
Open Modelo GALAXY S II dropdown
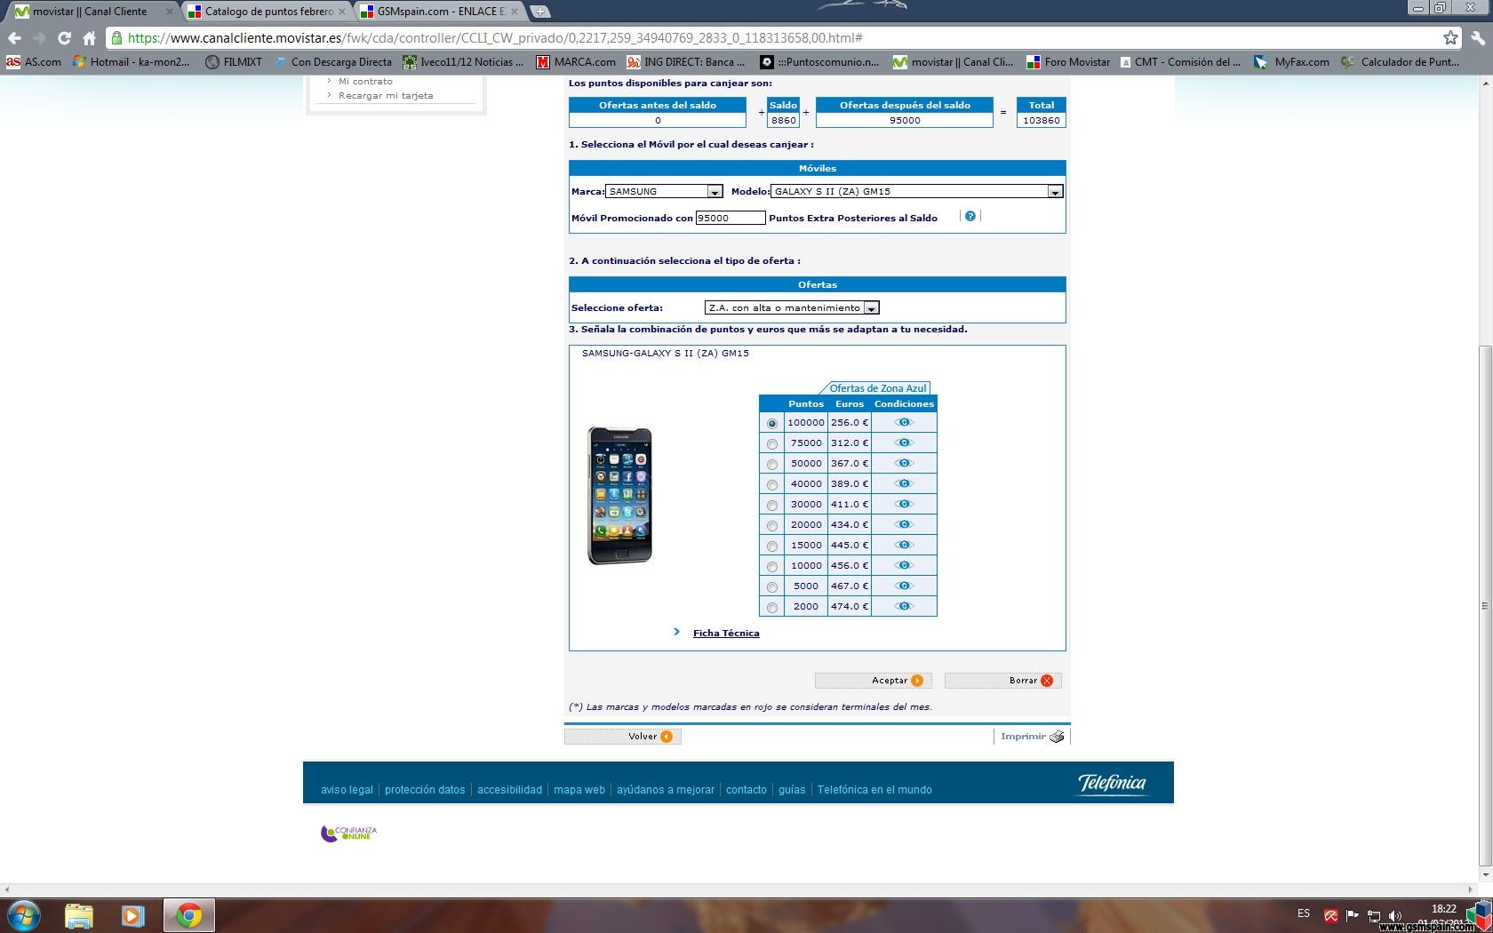click(x=917, y=191)
